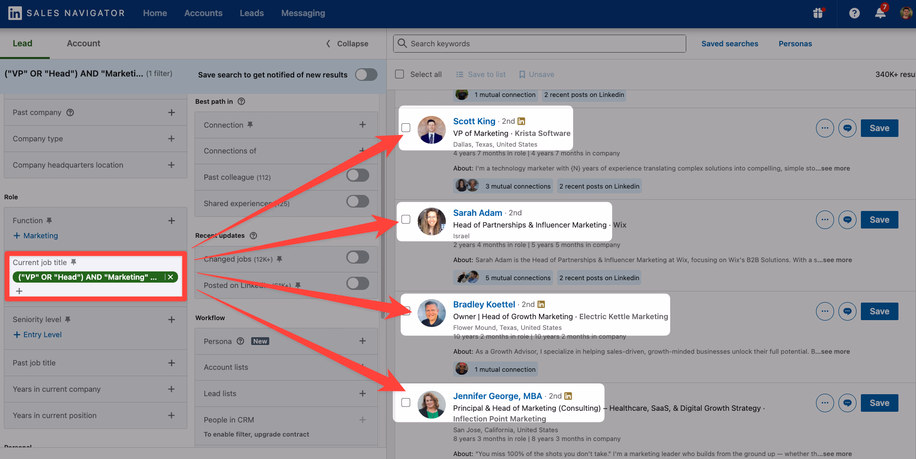Toggle Changed jobs filter switch

[x=358, y=257]
